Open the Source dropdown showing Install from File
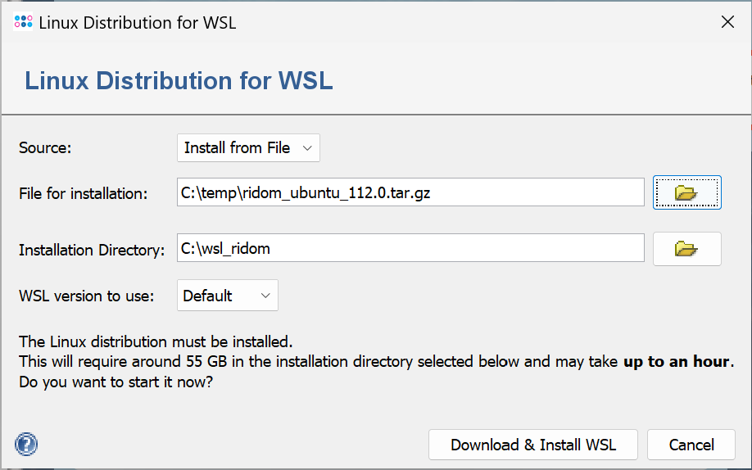The image size is (752, 470). pyautogui.click(x=248, y=147)
